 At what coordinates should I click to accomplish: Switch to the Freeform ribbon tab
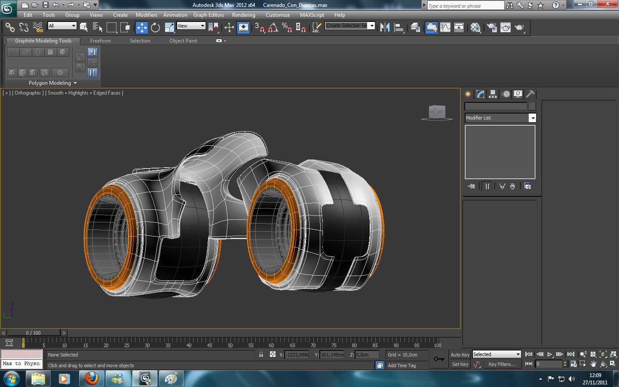(x=100, y=41)
